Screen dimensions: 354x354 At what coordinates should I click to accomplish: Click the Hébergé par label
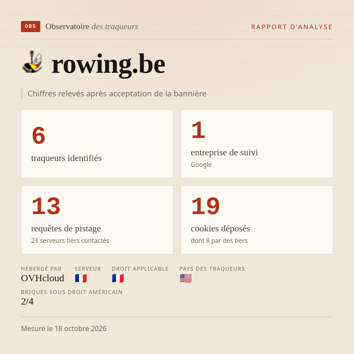(x=41, y=269)
